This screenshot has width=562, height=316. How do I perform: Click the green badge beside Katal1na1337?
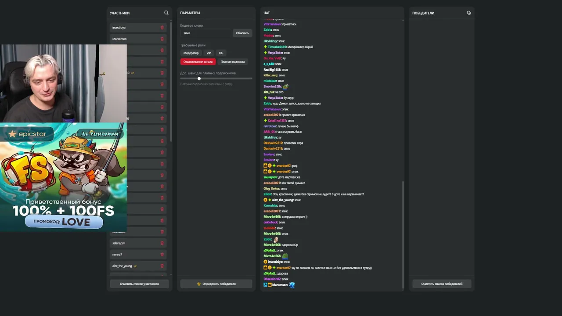[265, 120]
